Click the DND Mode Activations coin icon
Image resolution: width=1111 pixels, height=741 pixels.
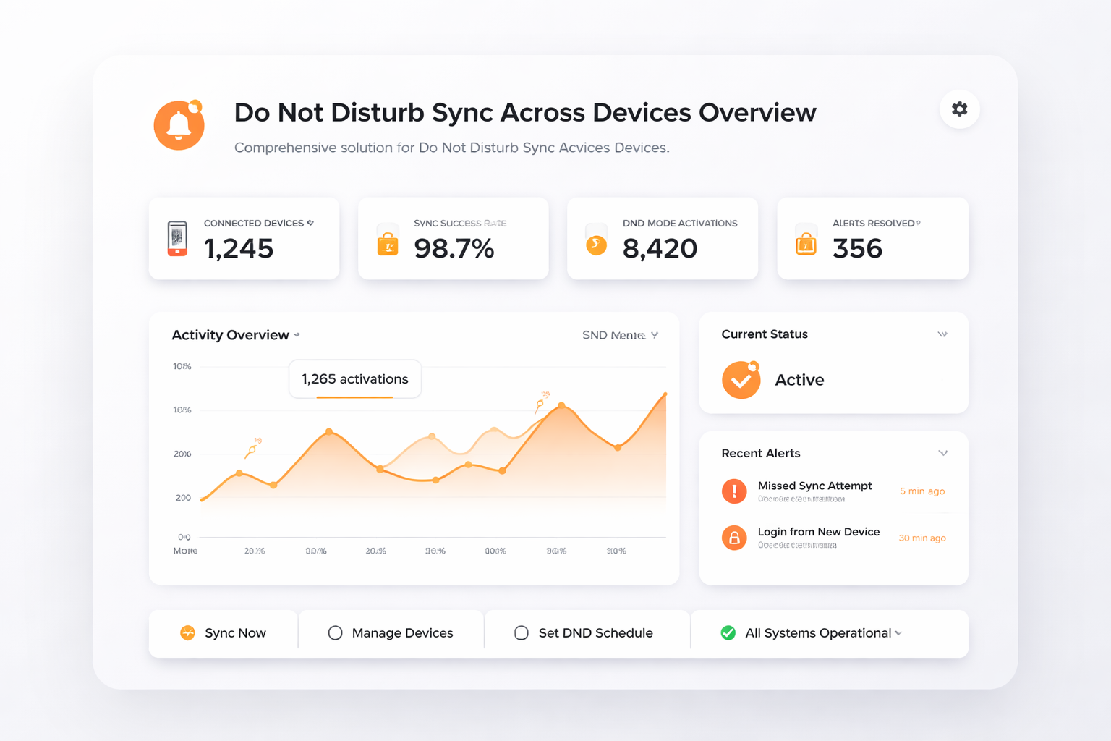596,245
